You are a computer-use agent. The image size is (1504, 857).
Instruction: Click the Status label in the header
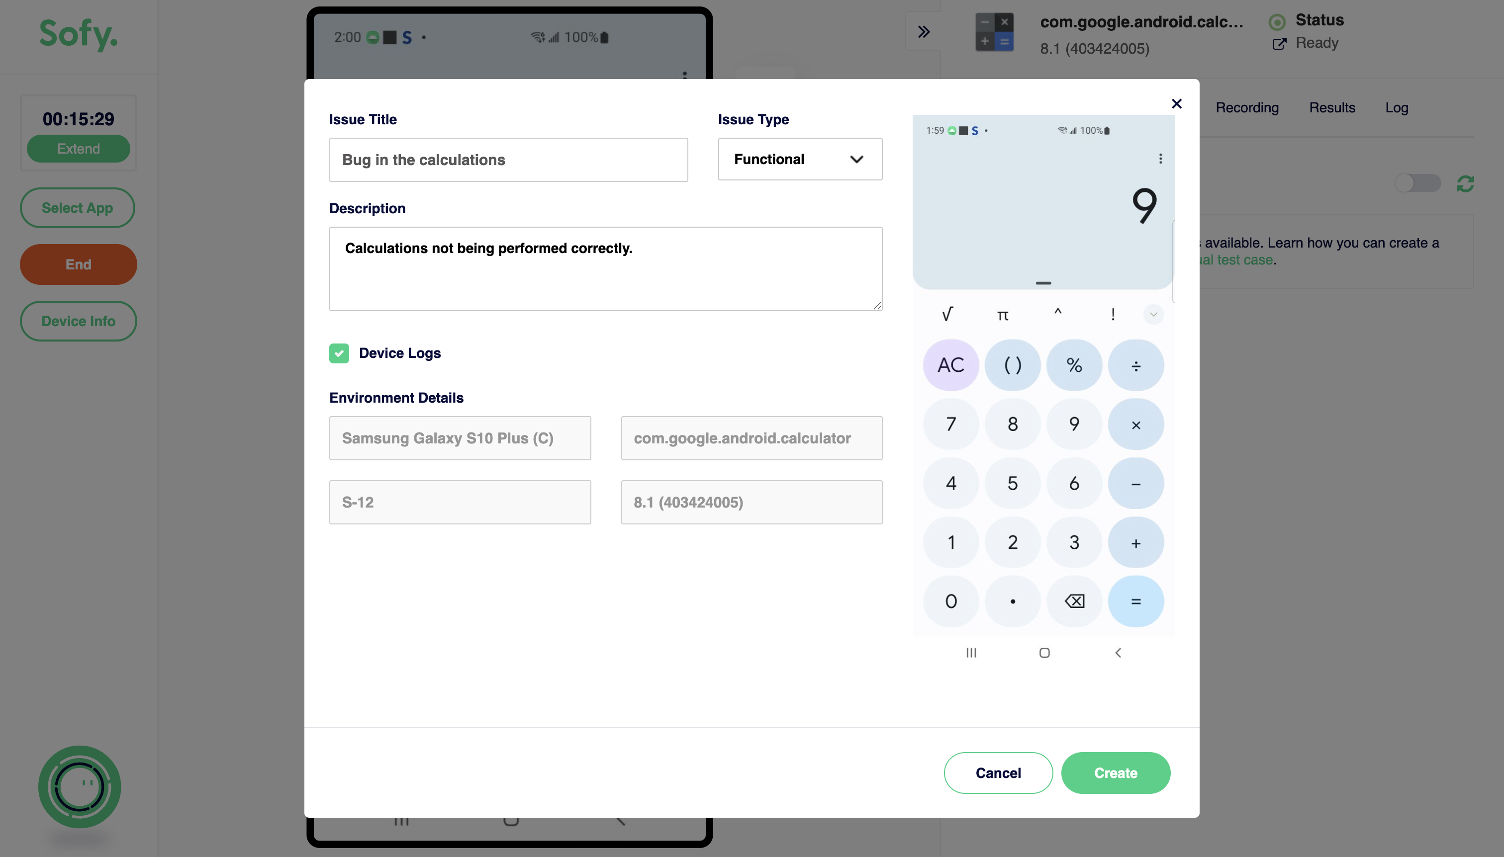(1319, 20)
